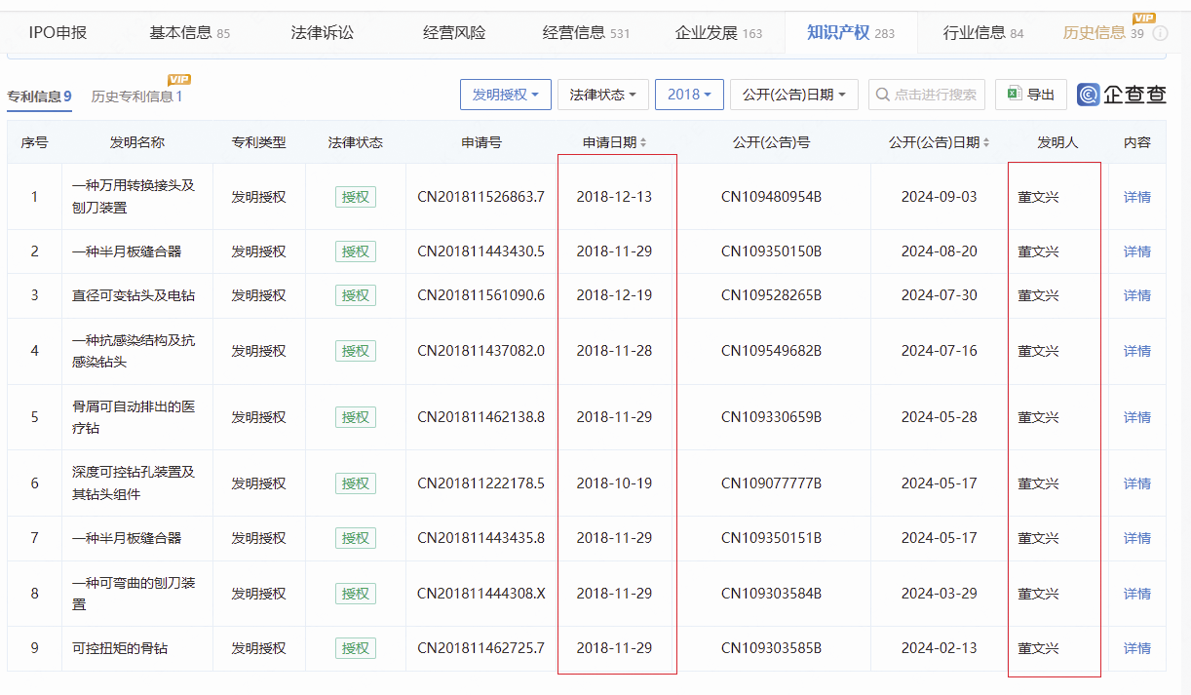The image size is (1191, 695).
Task: Open 详情 for 一种万用转换接头及刨刀装置
Action: pos(1136,197)
